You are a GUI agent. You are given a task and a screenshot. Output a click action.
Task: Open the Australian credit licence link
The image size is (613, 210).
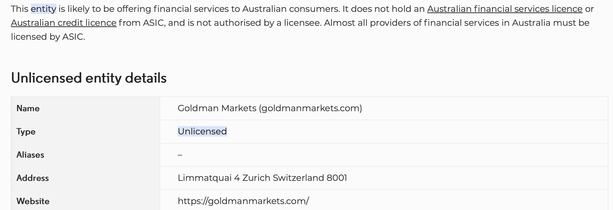tap(64, 23)
